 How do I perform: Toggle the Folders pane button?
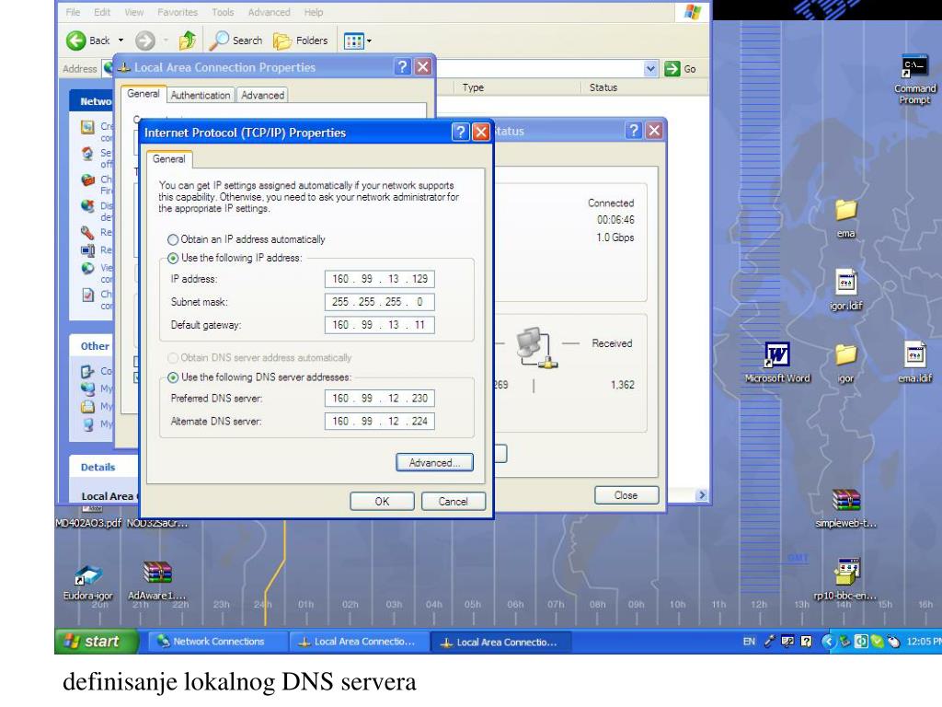click(x=301, y=41)
